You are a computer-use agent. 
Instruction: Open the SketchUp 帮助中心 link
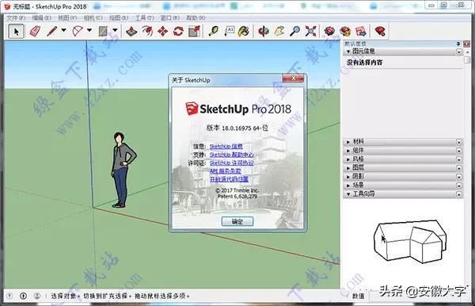232,155
